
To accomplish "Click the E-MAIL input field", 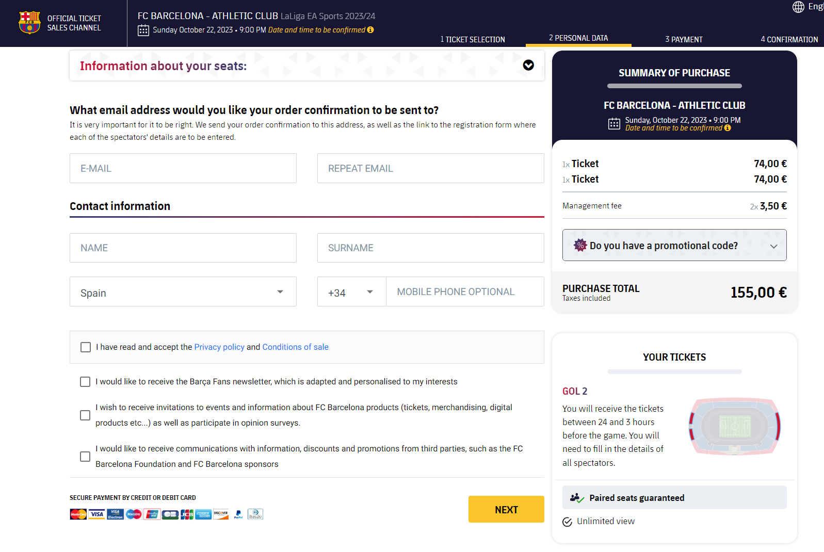I will [x=183, y=168].
